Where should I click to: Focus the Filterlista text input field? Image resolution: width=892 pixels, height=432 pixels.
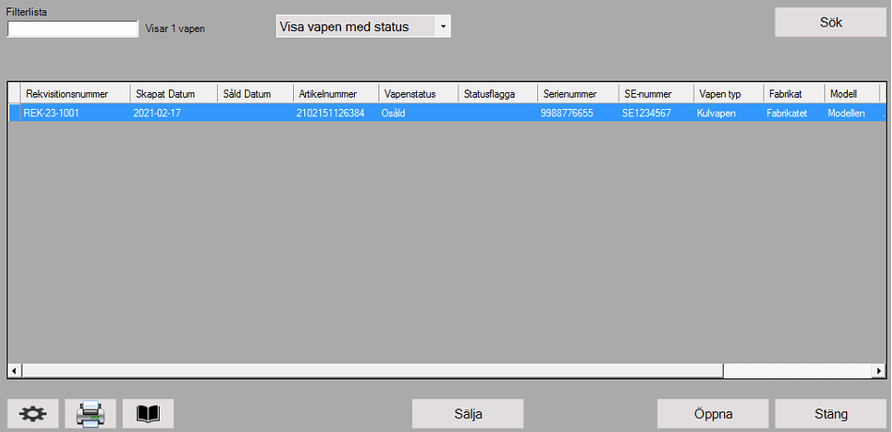point(73,29)
